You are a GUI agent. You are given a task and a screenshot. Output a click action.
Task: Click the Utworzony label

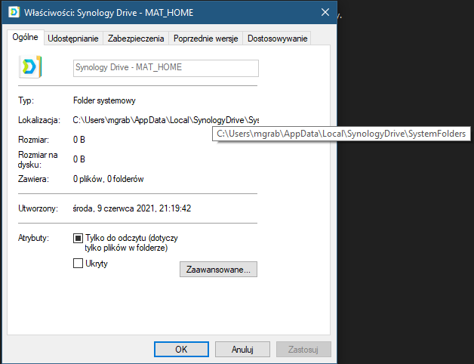pos(38,208)
